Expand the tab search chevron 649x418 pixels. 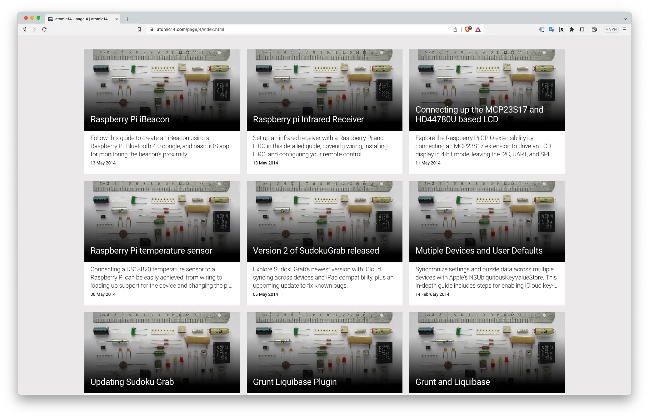pos(625,19)
